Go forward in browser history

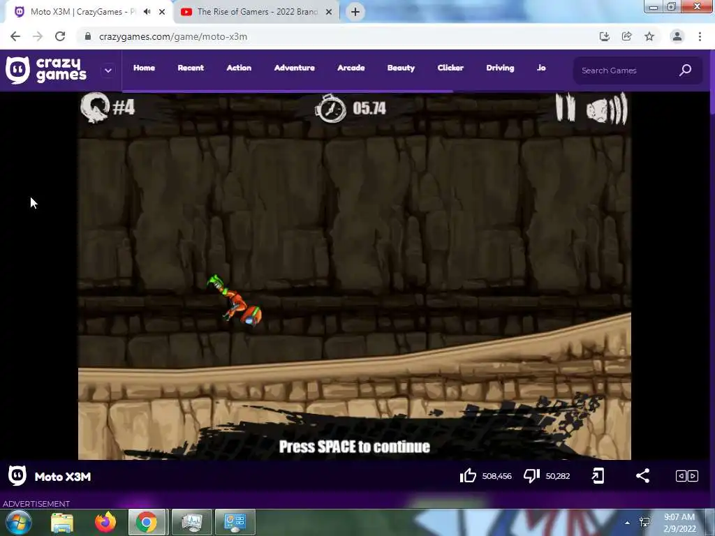pyautogui.click(x=38, y=36)
